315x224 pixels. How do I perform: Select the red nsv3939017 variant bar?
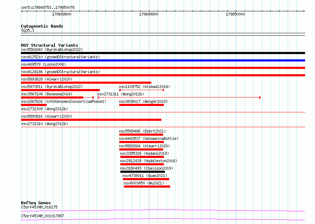point(142,105)
